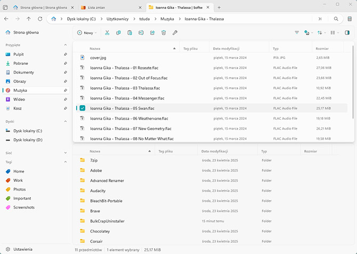
Task: Click the cover.jpg file icon
Action: click(83, 58)
